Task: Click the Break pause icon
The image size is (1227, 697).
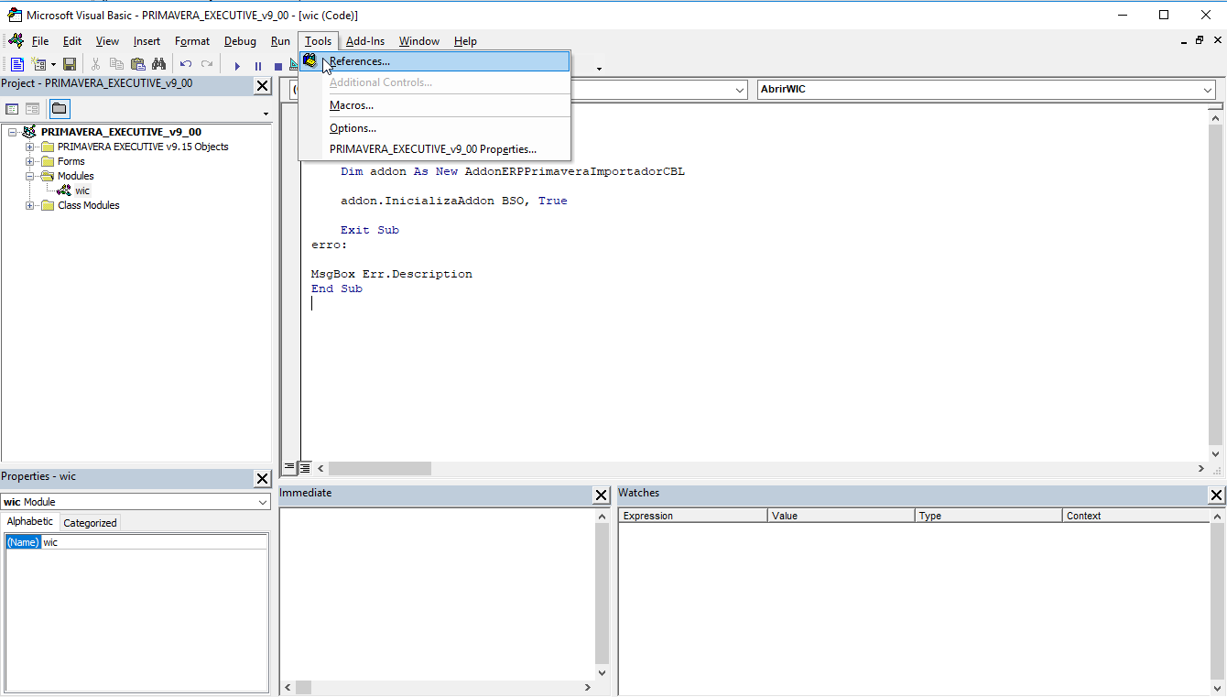Action: 258,66
